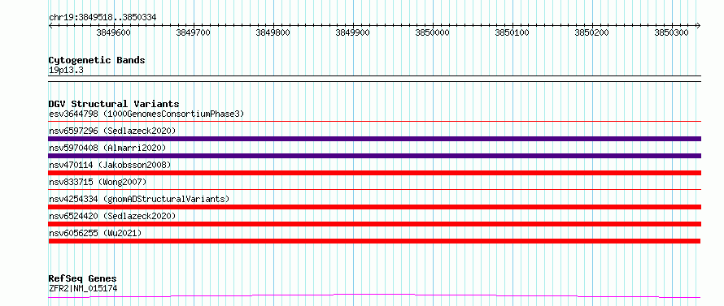The height and width of the screenshot is (306, 724).
Task: Open the ZFR2|NM_015174 gene label
Action: coord(83,289)
